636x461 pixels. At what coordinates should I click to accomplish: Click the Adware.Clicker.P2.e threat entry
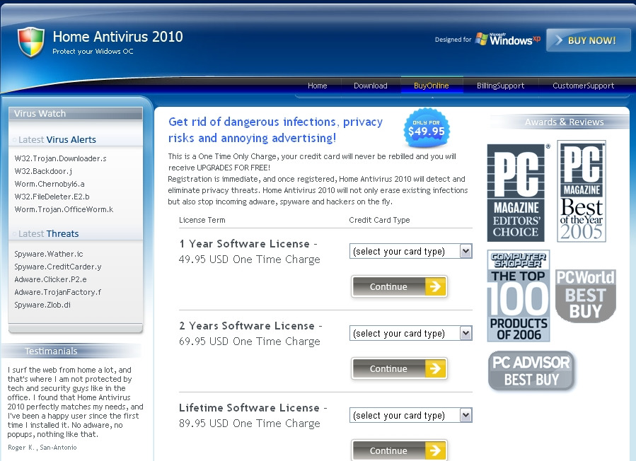coord(50,279)
